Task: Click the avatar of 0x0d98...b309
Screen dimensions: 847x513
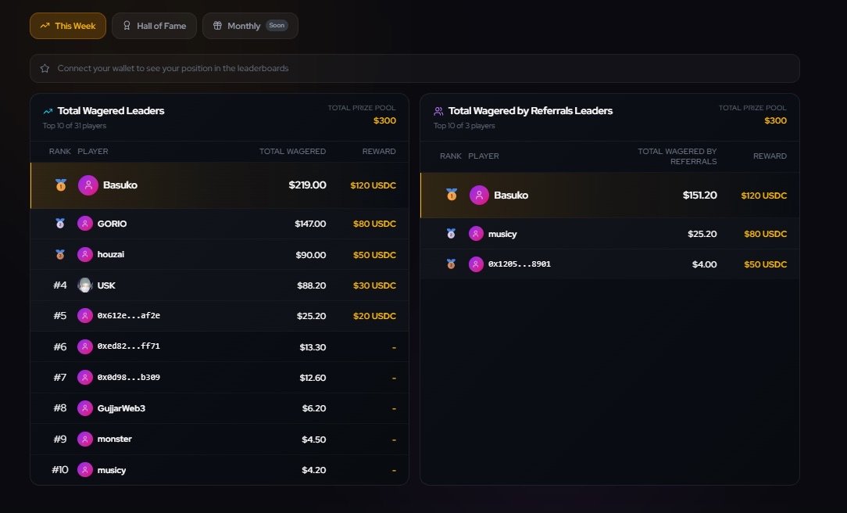Action: tap(85, 377)
